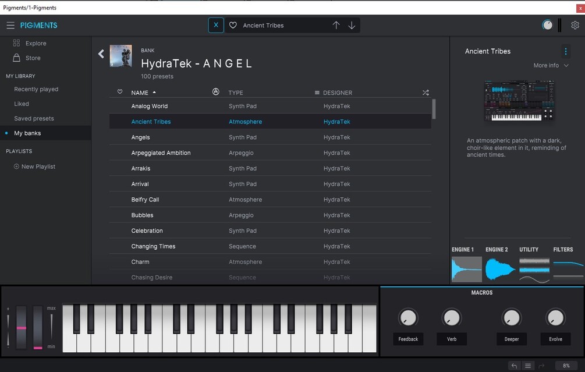Click the Arturia featured column icon
The height and width of the screenshot is (372, 585).
(215, 92)
